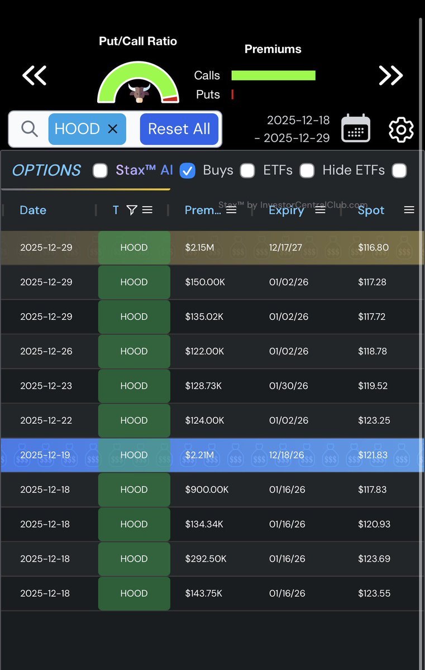The image size is (425, 670).
Task: Uncheck the checkbox before Buys
Action: [188, 171]
